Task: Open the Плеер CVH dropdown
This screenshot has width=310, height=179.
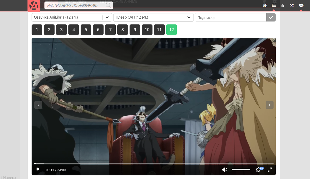Action: click(153, 17)
